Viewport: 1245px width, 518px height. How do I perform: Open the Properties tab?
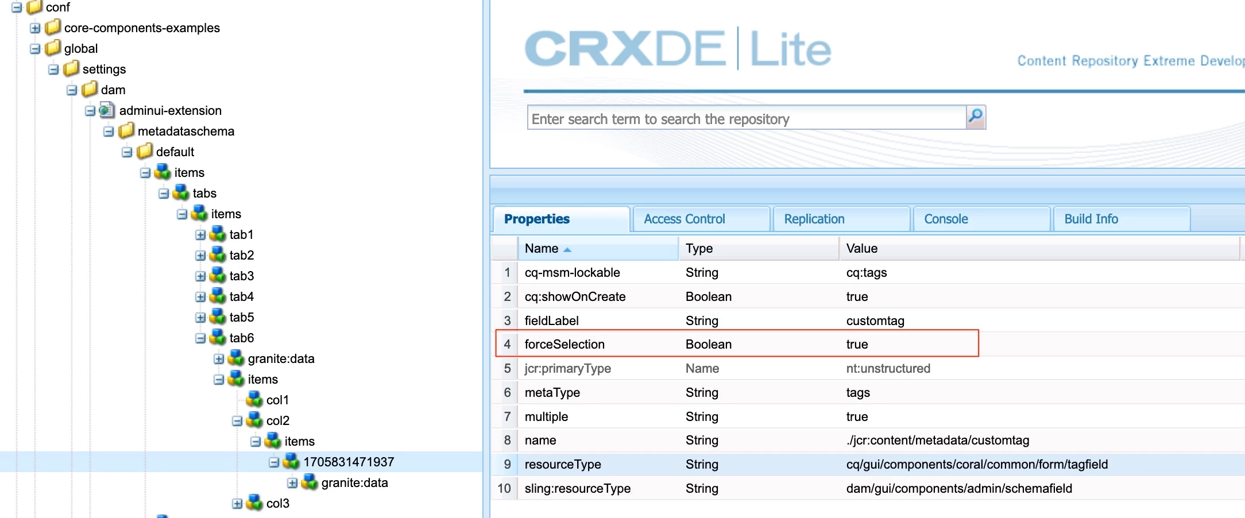coord(562,219)
